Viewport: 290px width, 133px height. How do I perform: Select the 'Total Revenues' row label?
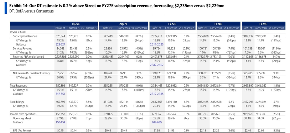click(18, 86)
